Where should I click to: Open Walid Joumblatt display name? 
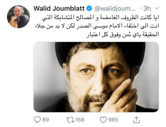point(59,9)
